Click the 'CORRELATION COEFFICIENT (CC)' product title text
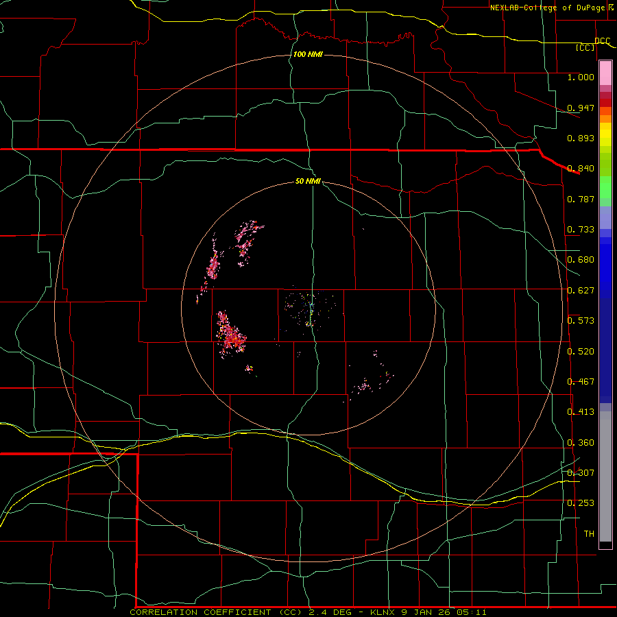 217,612
